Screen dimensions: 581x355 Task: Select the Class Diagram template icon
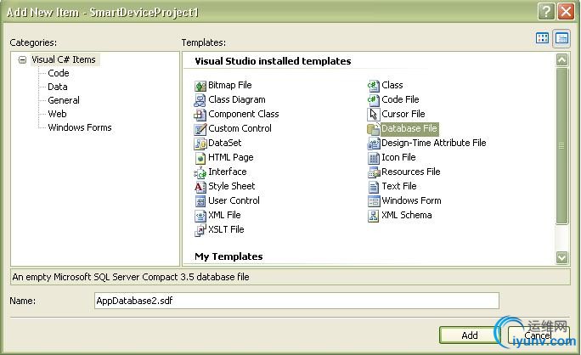click(x=200, y=100)
